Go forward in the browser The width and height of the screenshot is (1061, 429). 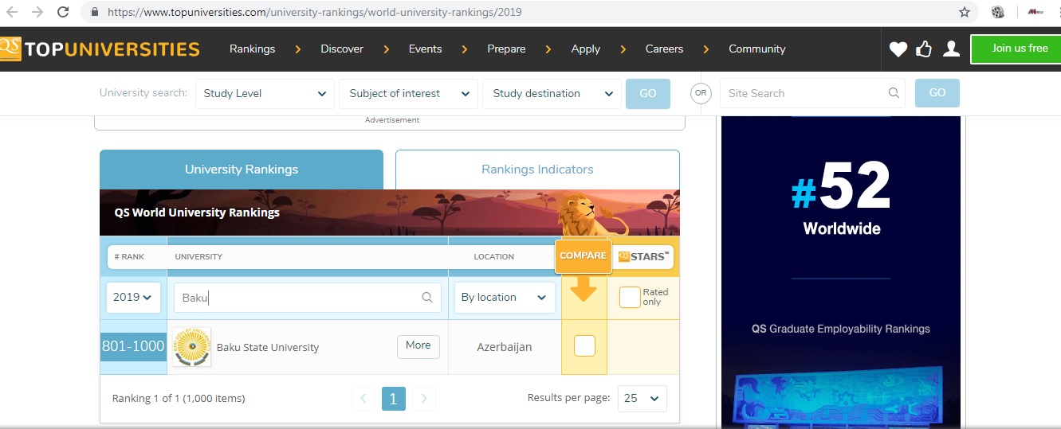[37, 12]
